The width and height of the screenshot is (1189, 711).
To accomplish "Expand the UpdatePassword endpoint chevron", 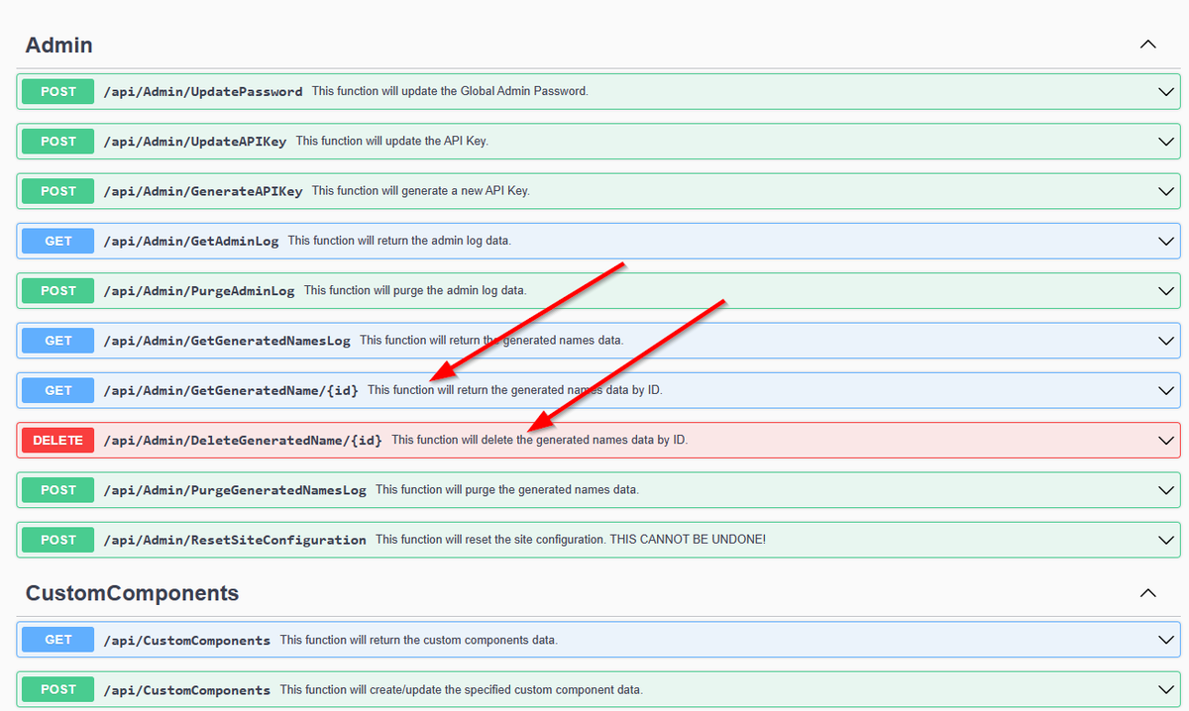I will (x=1166, y=91).
